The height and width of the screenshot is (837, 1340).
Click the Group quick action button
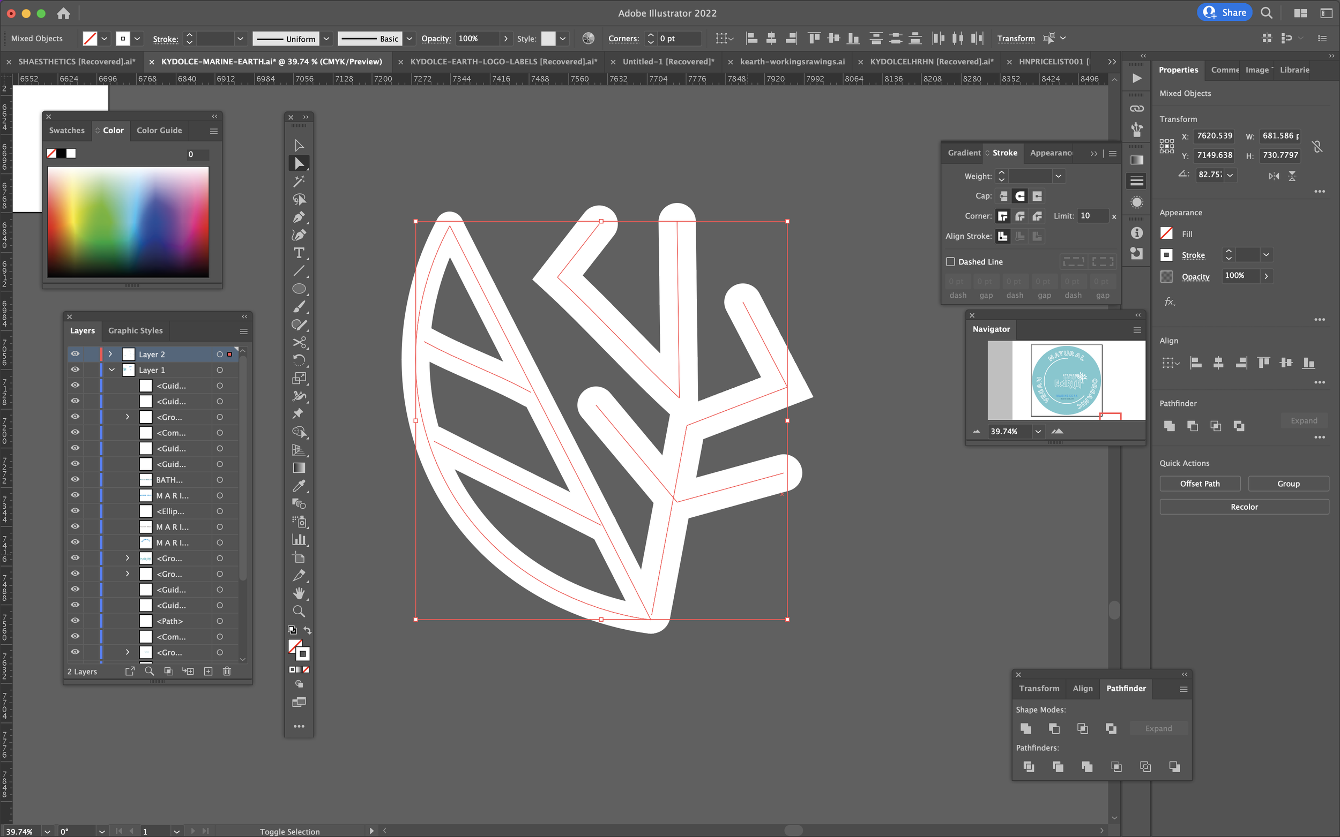click(1288, 484)
